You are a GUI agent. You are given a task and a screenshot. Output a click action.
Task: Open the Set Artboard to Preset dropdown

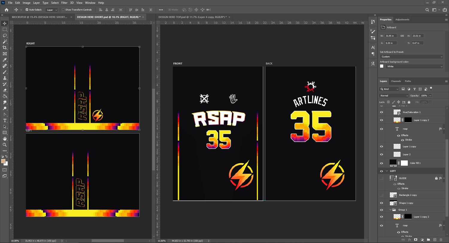coord(411,56)
